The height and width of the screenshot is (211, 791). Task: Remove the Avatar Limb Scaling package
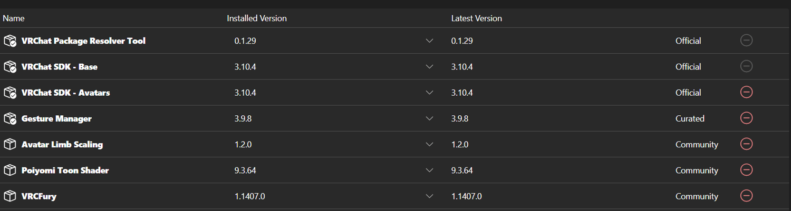(746, 144)
